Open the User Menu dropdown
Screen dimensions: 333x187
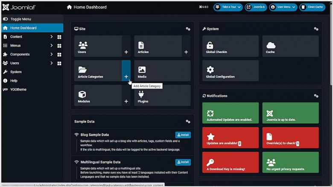point(283,7)
